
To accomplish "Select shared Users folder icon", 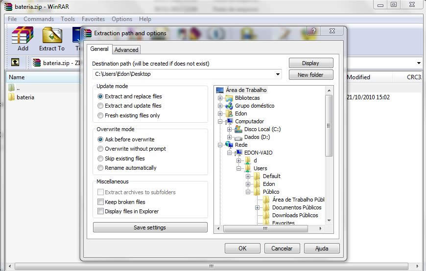I will pos(248,168).
